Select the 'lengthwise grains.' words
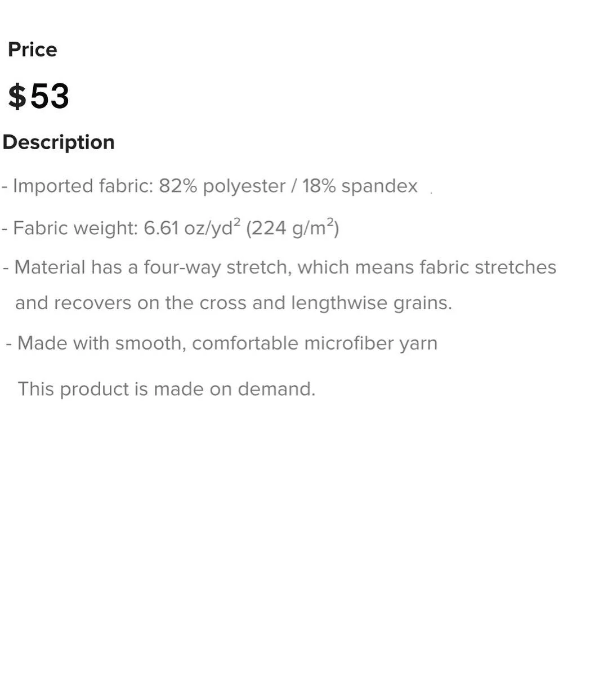The height and width of the screenshot is (680, 608). tap(372, 303)
